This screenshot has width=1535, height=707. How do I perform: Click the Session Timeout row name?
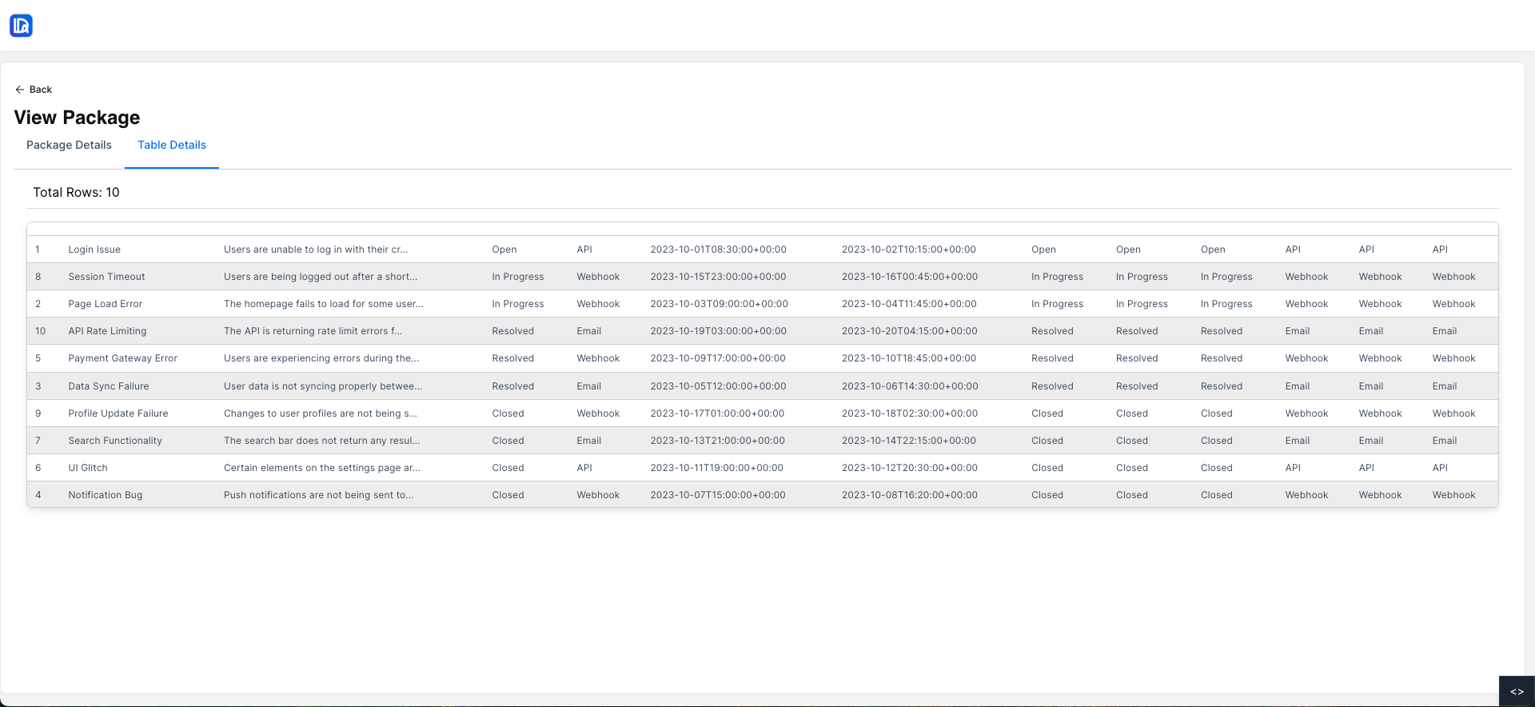click(x=106, y=277)
